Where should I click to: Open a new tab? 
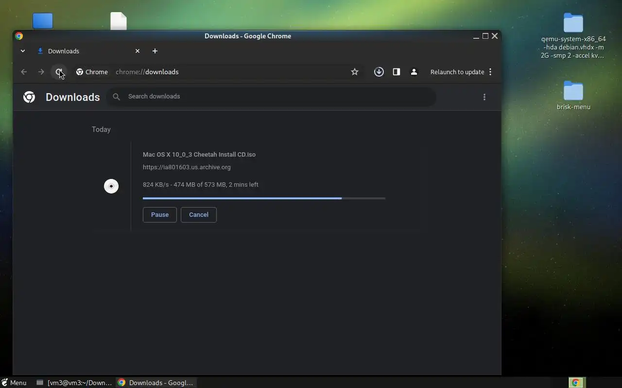tap(155, 51)
